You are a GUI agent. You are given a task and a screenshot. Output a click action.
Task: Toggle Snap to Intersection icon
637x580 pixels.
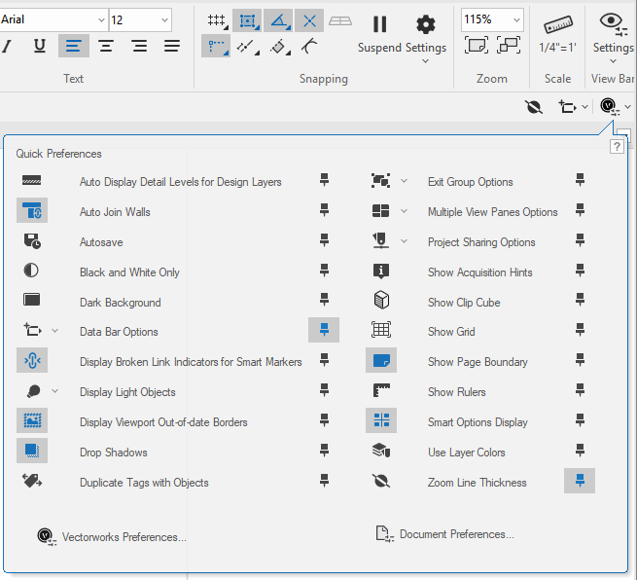pos(309,20)
